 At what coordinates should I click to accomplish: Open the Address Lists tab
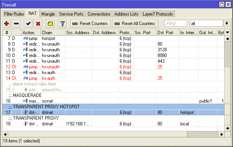pyautogui.click(x=126, y=14)
